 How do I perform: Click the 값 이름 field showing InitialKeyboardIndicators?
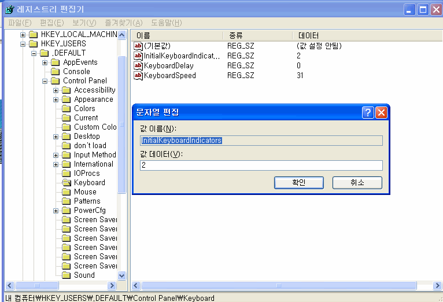(x=261, y=141)
